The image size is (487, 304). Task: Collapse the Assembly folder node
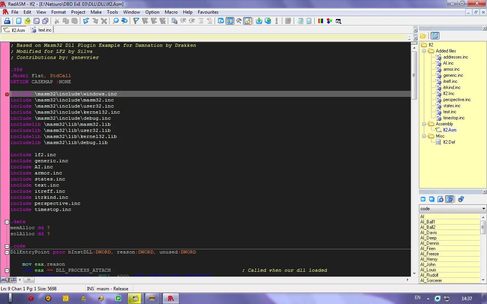(424, 124)
